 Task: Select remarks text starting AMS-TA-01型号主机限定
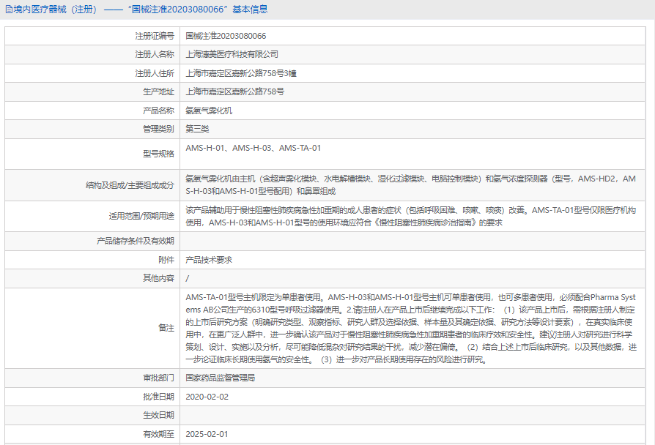click(411, 328)
